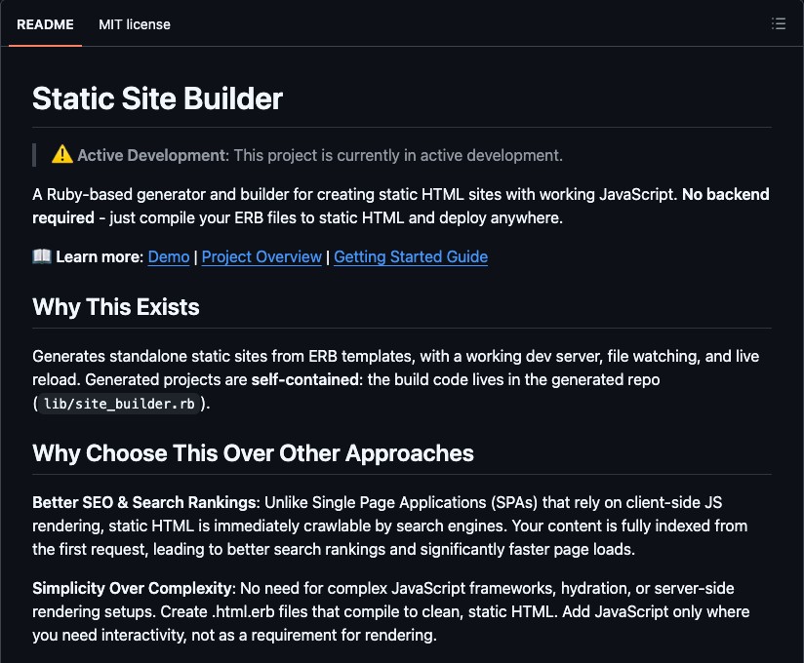Viewport: 804px width, 663px height.
Task: Click the Why This Exists heading
Action: (116, 307)
